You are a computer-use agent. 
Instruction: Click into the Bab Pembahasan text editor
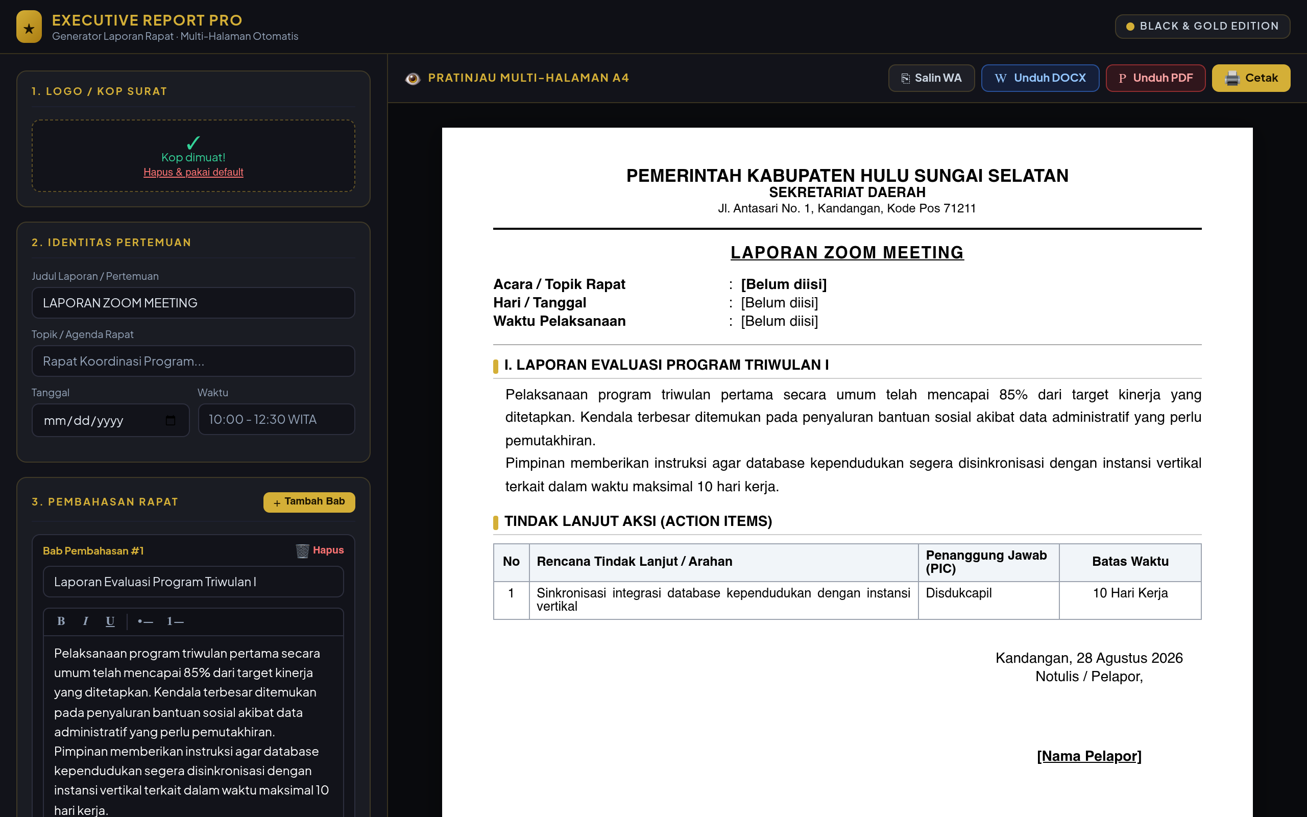(x=193, y=727)
